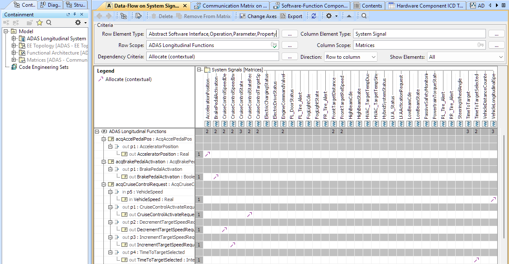Click the collapse-up arrow icon in matrix toolbar
This screenshot has height=264, width=509.
point(349,16)
